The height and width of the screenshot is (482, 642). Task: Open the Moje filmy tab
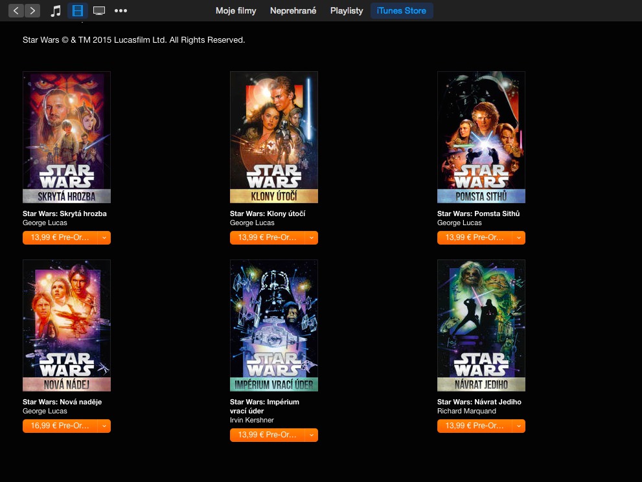tap(236, 10)
